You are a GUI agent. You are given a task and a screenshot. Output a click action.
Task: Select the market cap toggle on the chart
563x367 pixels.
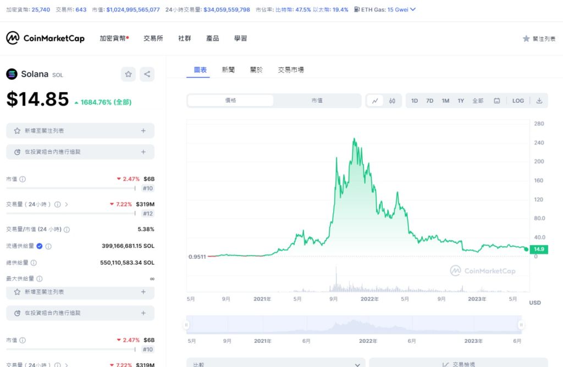[x=317, y=101]
